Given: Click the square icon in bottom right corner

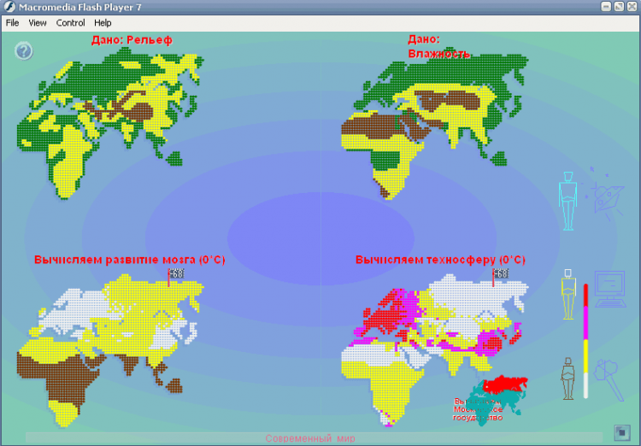Looking at the screenshot, I should 621,431.
